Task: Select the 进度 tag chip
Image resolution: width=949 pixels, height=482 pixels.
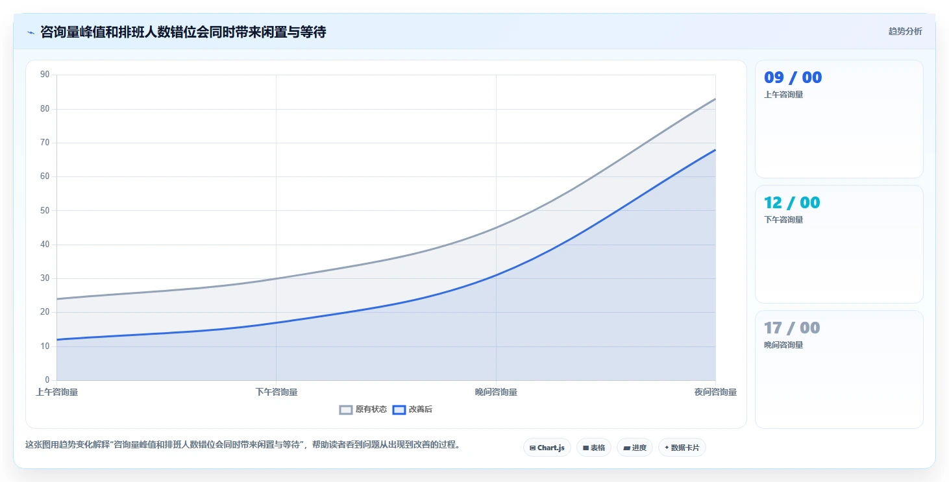Action: click(x=635, y=448)
